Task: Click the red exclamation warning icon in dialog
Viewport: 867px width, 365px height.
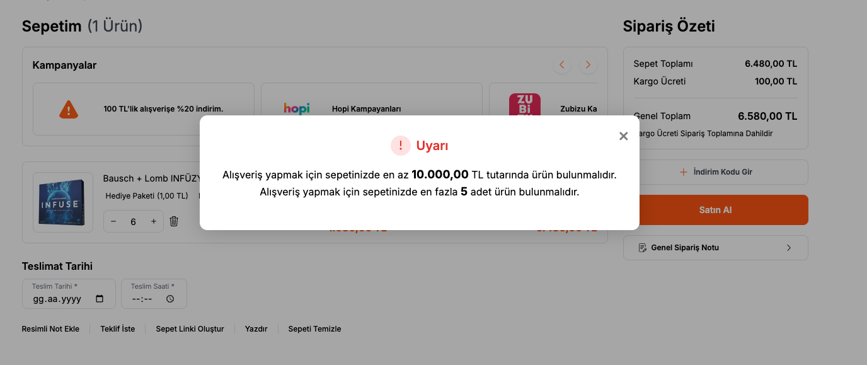Action: pyautogui.click(x=401, y=146)
